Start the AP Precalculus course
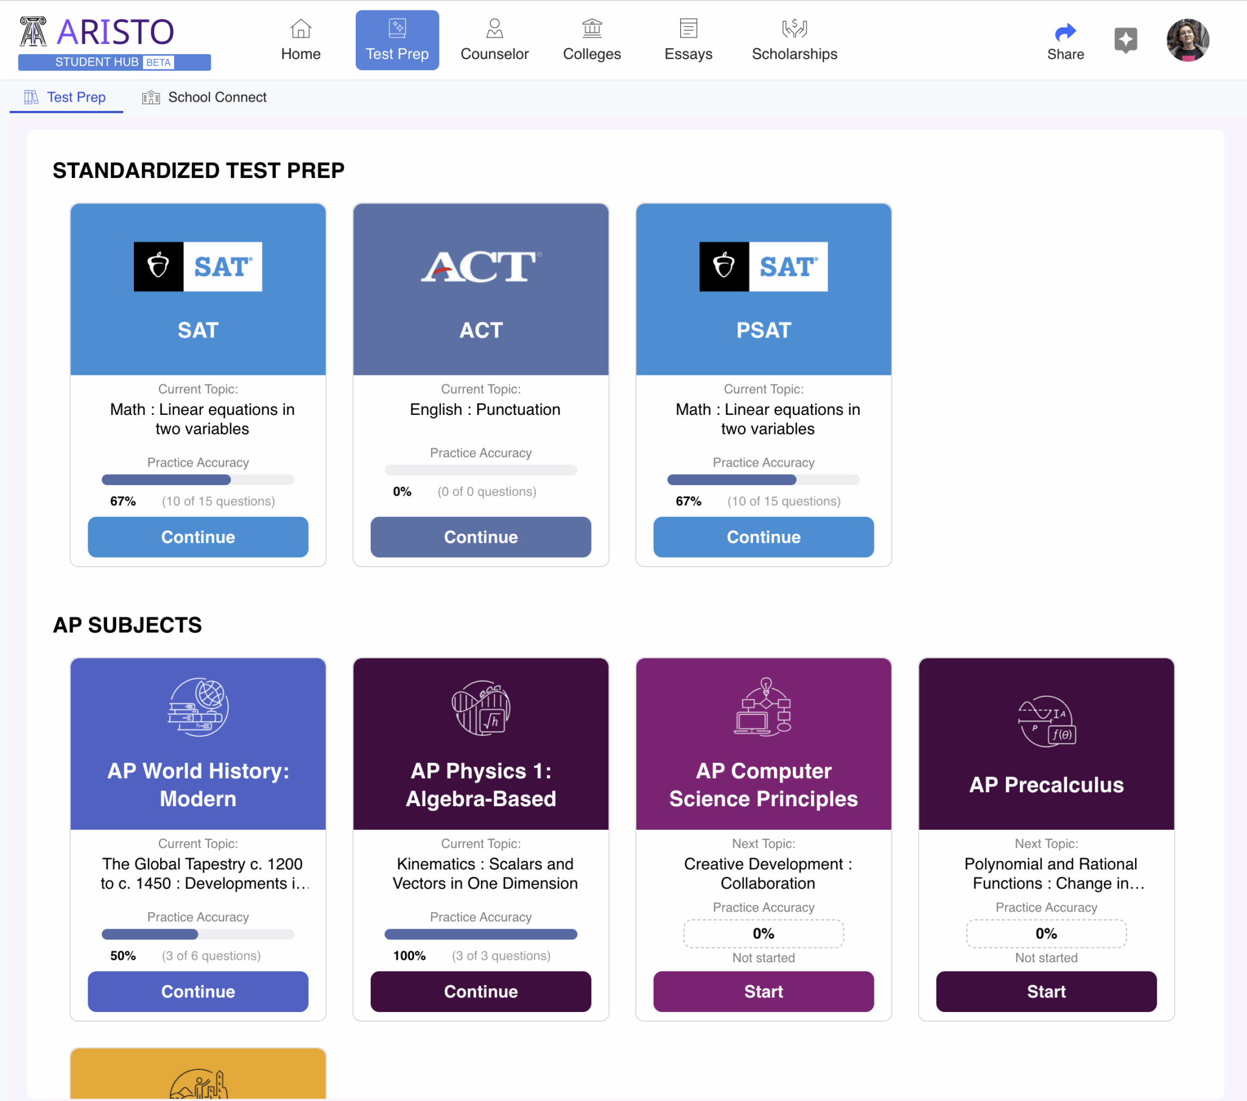This screenshot has height=1101, width=1247. click(x=1045, y=991)
